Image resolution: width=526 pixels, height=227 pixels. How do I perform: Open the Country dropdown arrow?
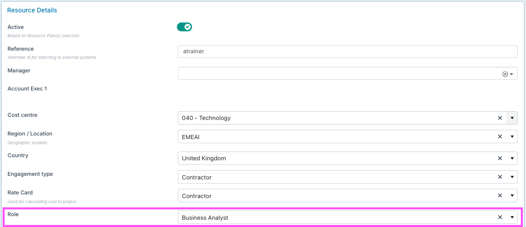coord(512,158)
